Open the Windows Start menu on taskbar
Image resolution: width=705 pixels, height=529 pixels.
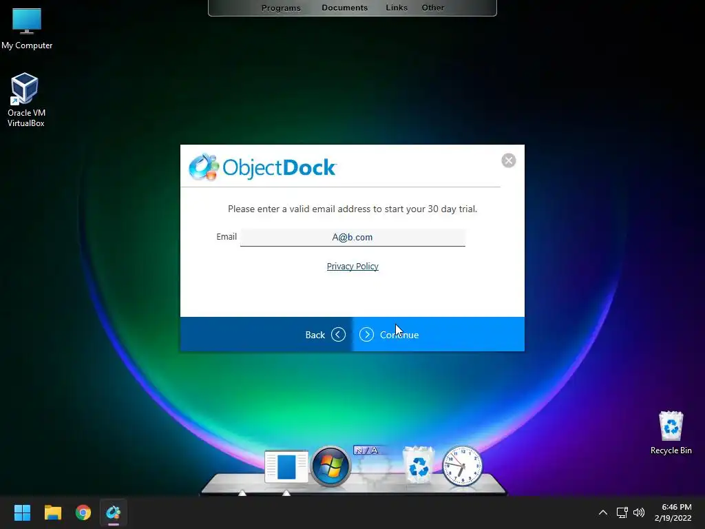point(22,512)
